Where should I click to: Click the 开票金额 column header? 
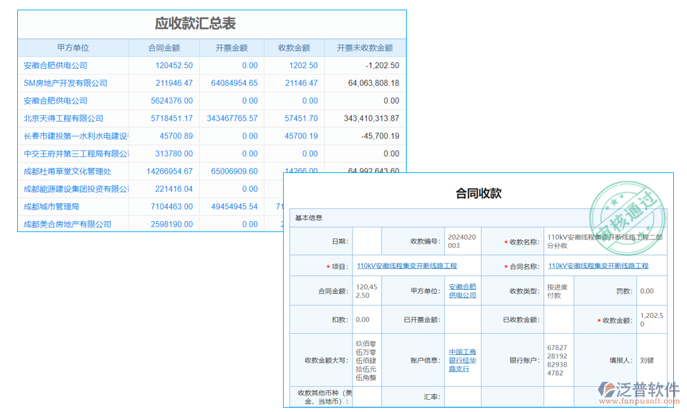(231, 47)
